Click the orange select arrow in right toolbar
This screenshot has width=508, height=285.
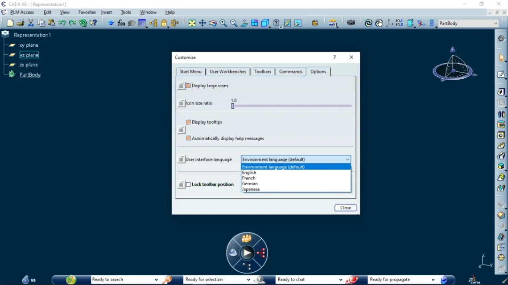click(x=501, y=58)
